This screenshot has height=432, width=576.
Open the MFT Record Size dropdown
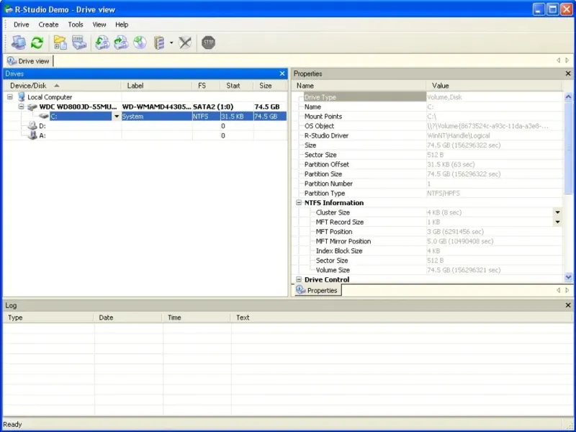(557, 222)
